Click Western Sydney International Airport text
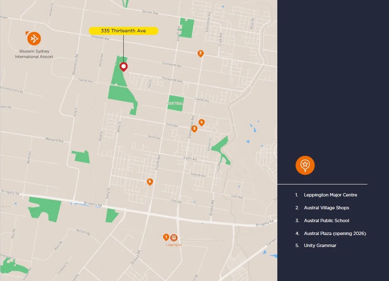Image resolution: width=389 pixels, height=281 pixels. tap(34, 54)
